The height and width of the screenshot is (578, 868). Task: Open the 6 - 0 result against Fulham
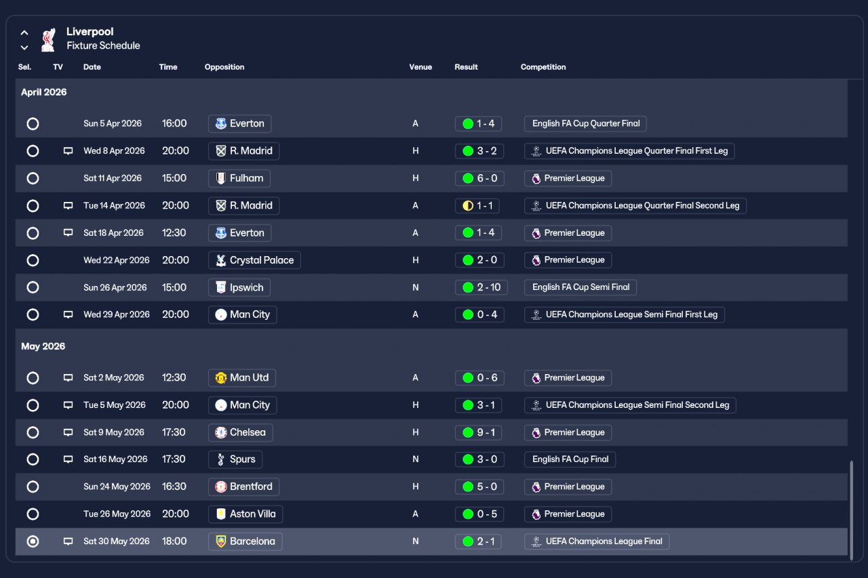479,178
